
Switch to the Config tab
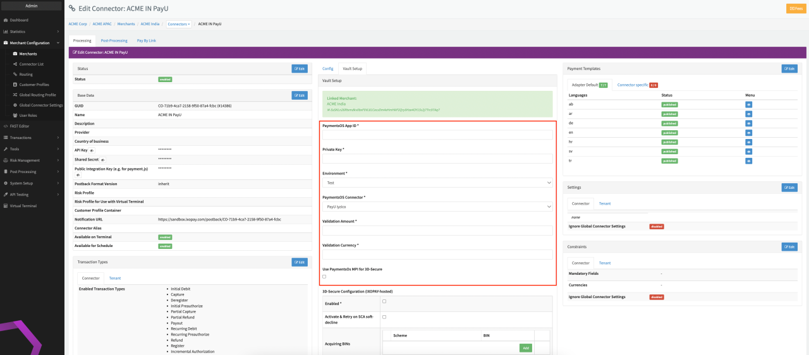327,68
